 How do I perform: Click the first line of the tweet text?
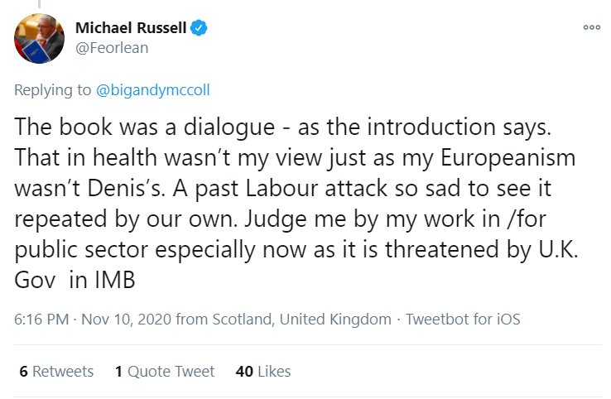pos(283,127)
